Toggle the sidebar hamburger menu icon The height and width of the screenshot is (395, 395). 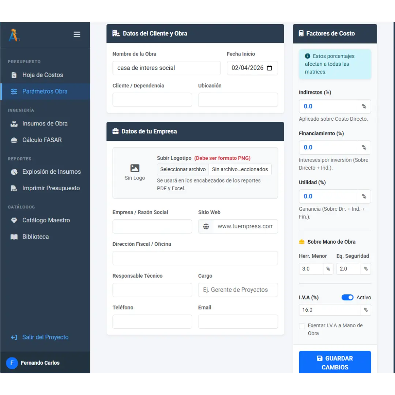pos(77,34)
